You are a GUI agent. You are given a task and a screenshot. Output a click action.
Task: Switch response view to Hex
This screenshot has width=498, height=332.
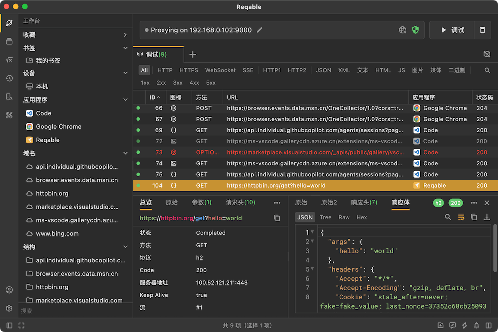pyautogui.click(x=361, y=217)
